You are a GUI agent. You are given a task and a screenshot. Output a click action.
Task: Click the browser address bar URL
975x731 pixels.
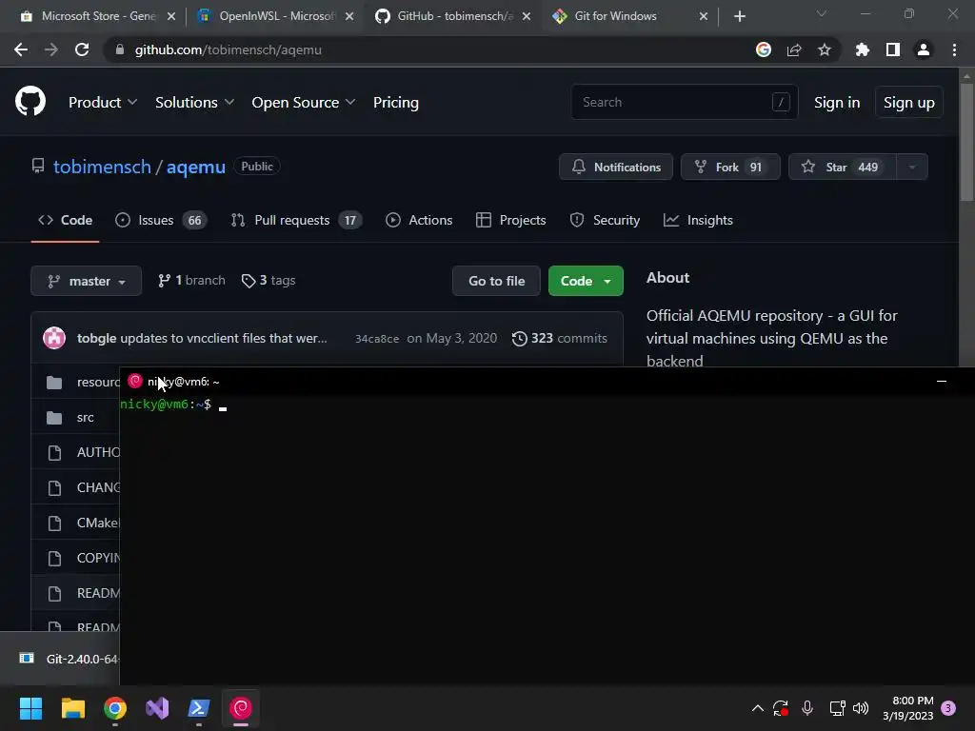[229, 49]
